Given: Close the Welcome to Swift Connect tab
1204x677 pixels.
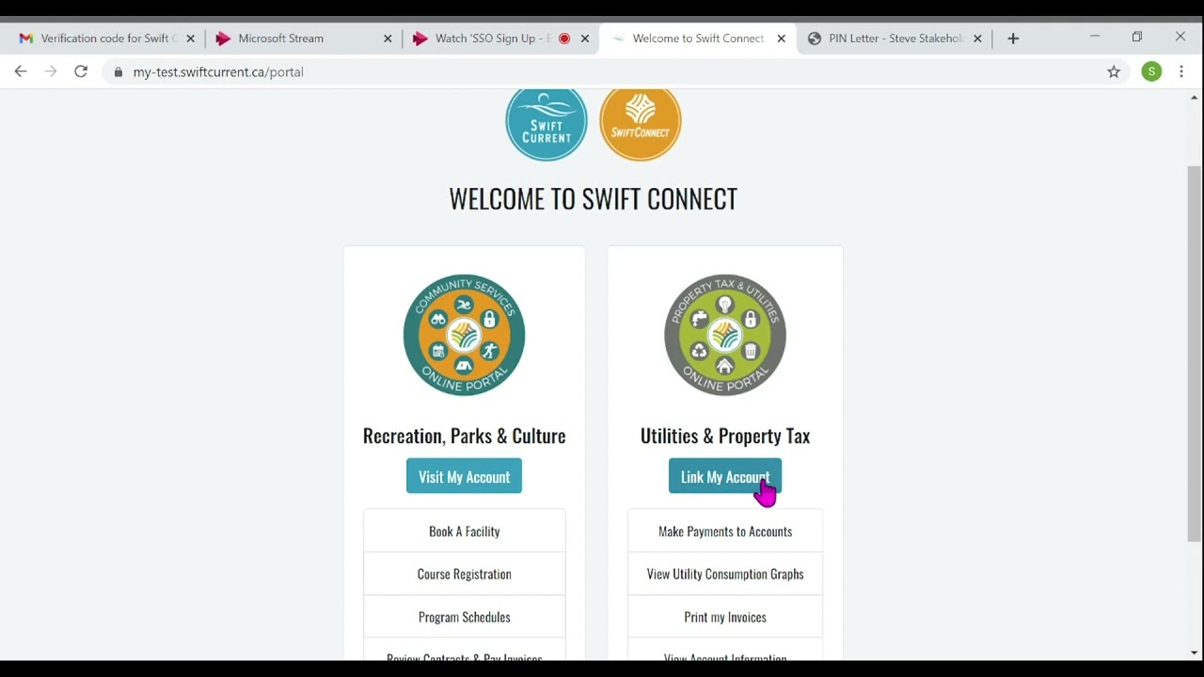Looking at the screenshot, I should pos(781,39).
